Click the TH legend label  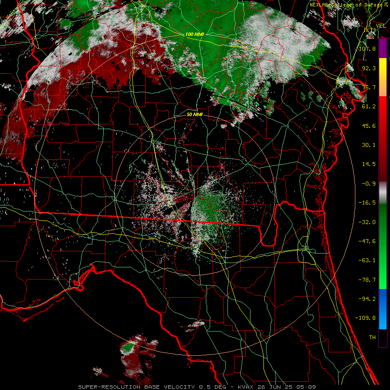click(372, 338)
